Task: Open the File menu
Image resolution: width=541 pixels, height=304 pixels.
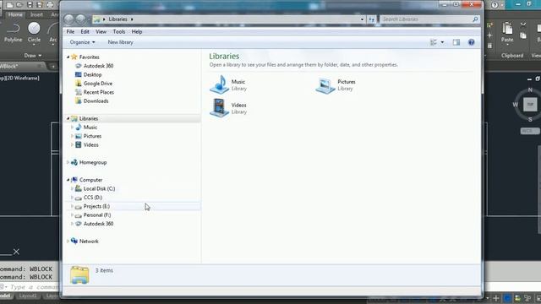Action: 70,32
